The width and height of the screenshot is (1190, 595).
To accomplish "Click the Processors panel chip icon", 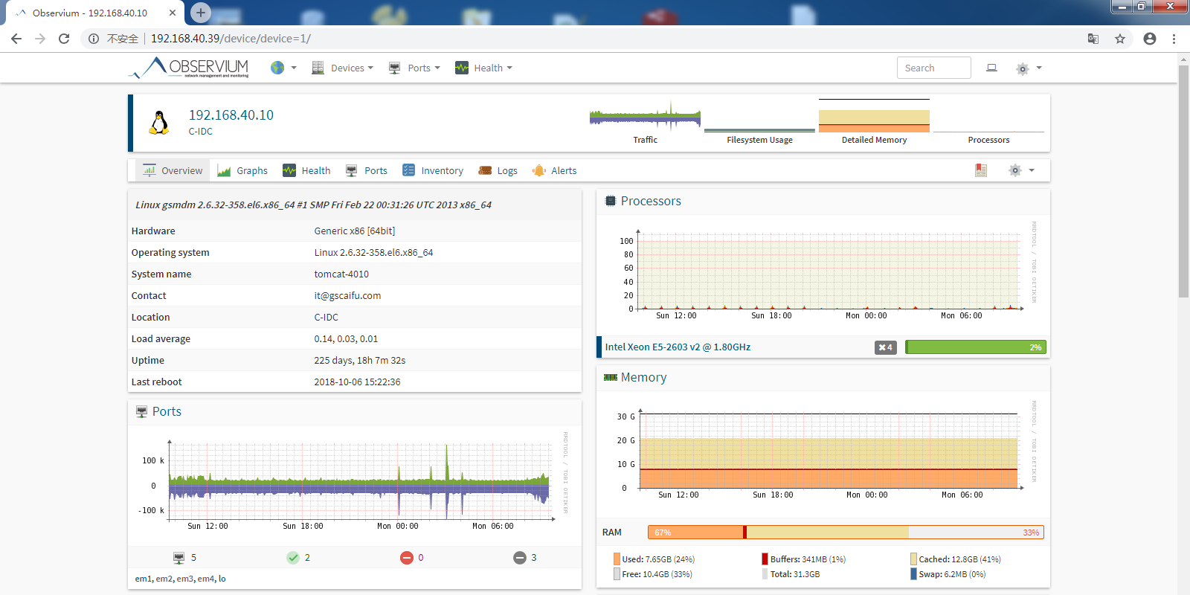I will click(611, 201).
